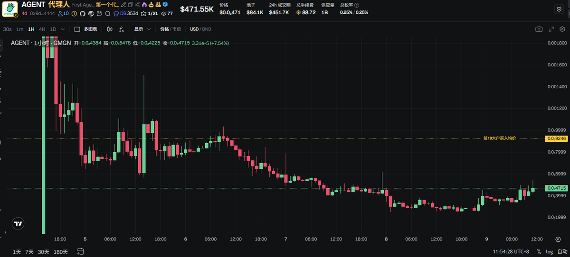
Task: Take chart snapshot with camera icon
Action: tap(539, 29)
